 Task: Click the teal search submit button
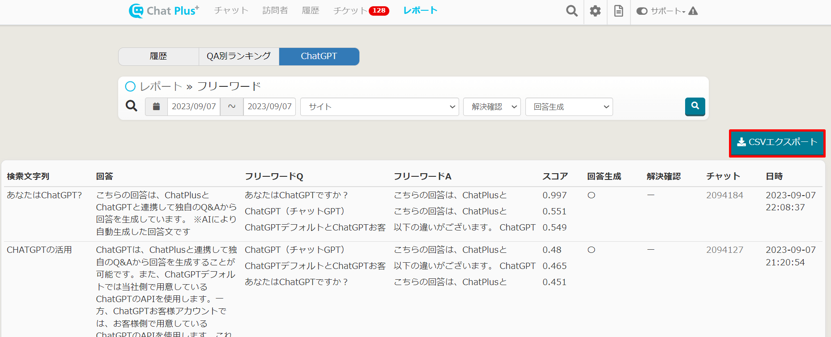click(695, 107)
